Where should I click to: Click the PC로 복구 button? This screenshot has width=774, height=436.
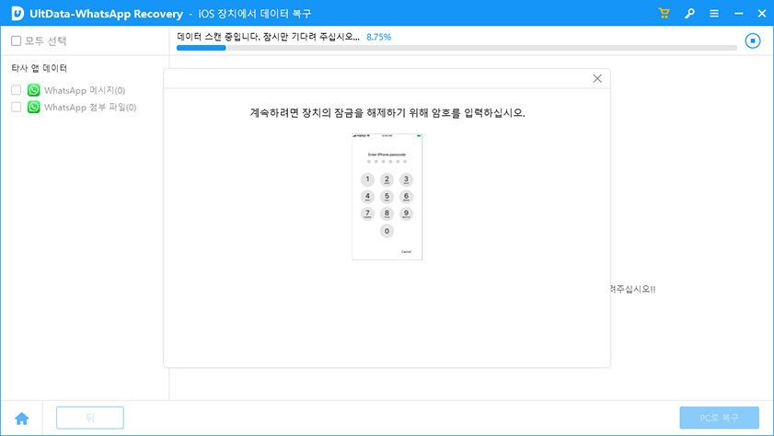[x=719, y=418]
